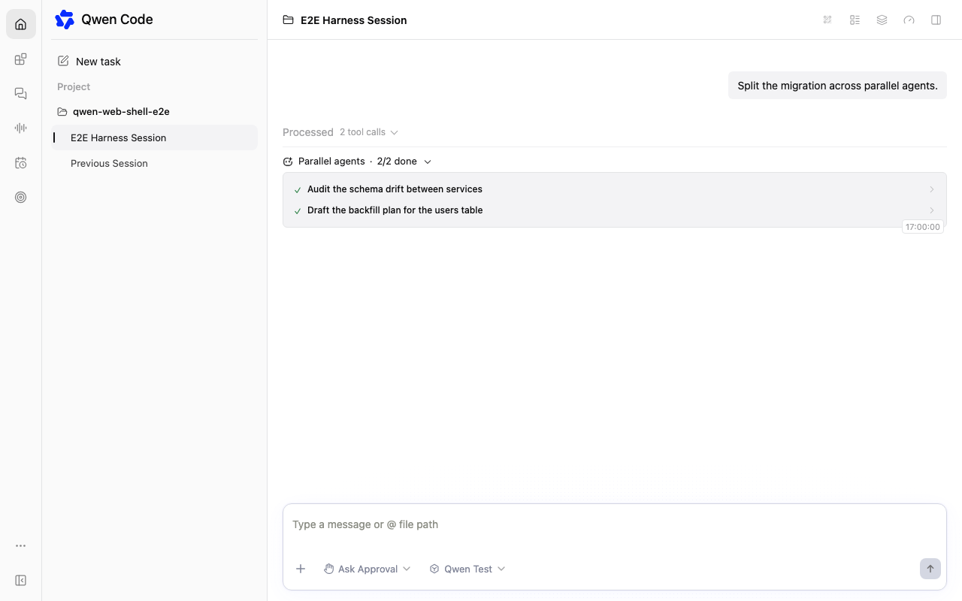This screenshot has width=962, height=601.
Task: Open the blocks/extensions icon in the left rail
Action: tap(21, 59)
